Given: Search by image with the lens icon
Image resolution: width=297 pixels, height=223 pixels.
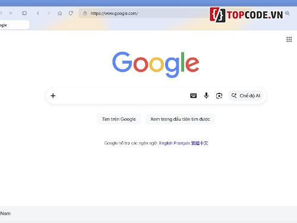Looking at the screenshot, I should pyautogui.click(x=219, y=96).
